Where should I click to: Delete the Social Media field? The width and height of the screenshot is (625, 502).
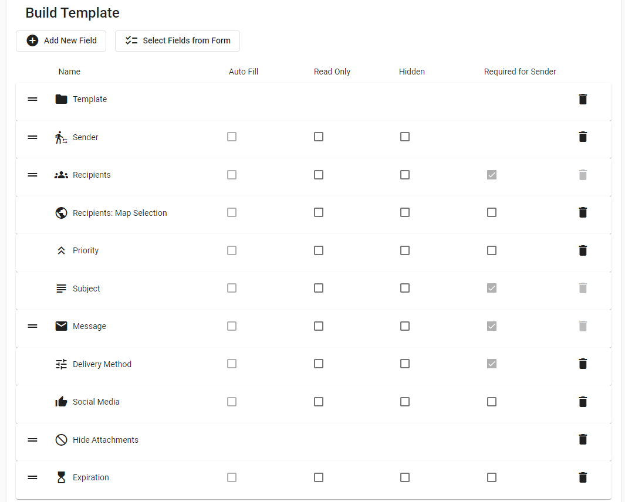583,402
